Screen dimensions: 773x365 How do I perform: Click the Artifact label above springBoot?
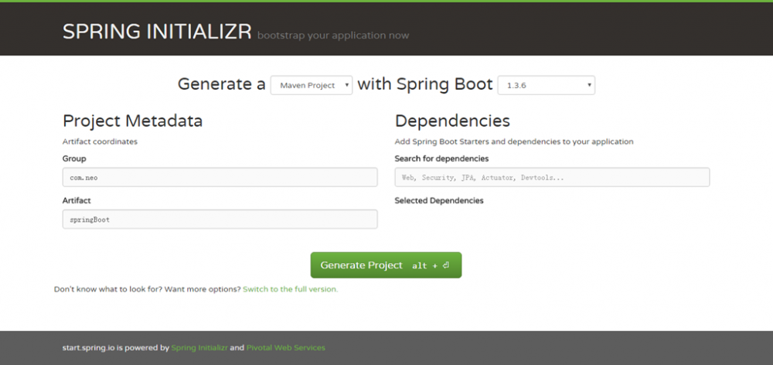click(x=77, y=200)
